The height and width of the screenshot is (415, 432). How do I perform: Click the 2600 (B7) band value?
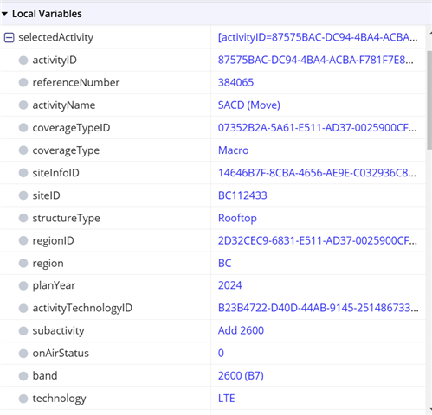pyautogui.click(x=241, y=376)
